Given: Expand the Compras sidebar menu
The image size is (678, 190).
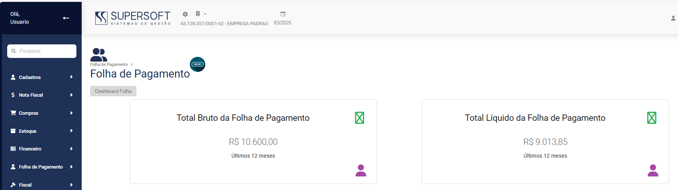Looking at the screenshot, I should 41,113.
